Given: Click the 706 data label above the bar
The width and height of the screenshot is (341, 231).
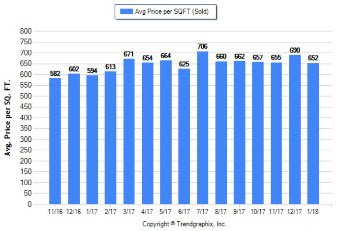Looking at the screenshot, I should click(203, 46).
